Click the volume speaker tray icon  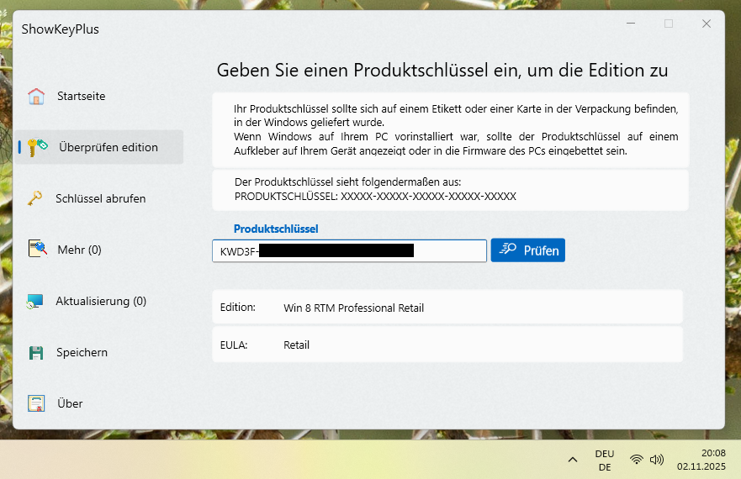click(x=657, y=460)
